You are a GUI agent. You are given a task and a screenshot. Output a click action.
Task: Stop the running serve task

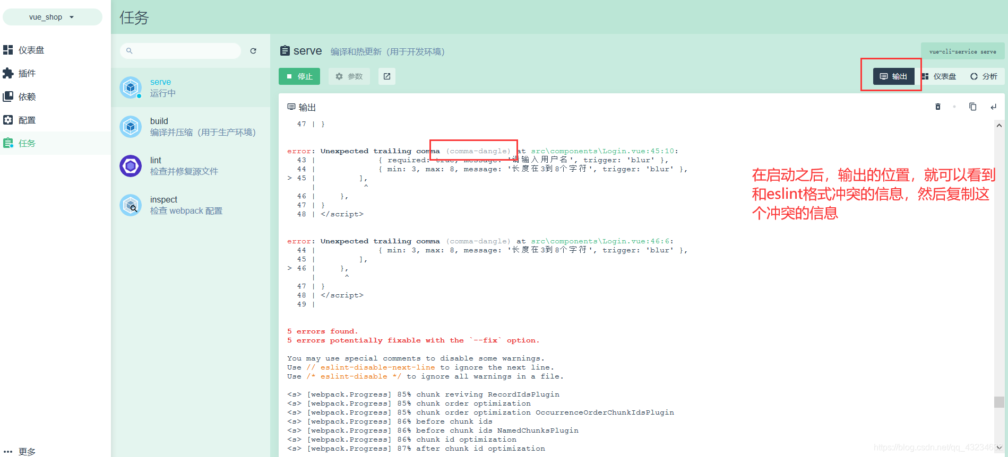299,76
